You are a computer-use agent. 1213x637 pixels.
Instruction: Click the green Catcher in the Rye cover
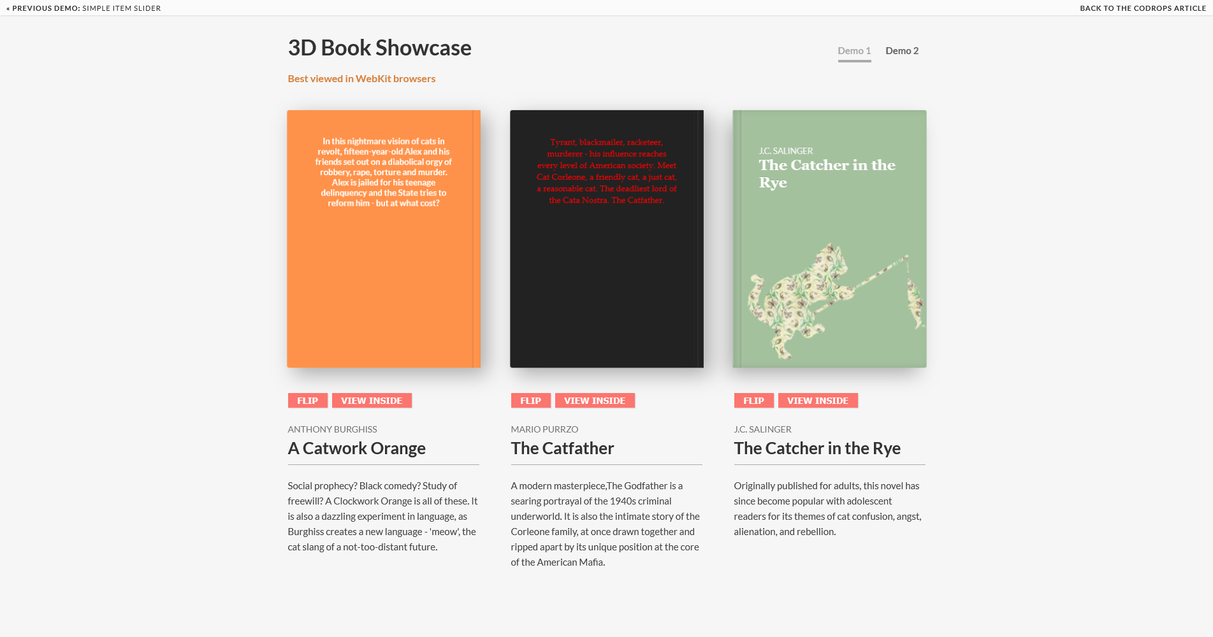point(829,217)
